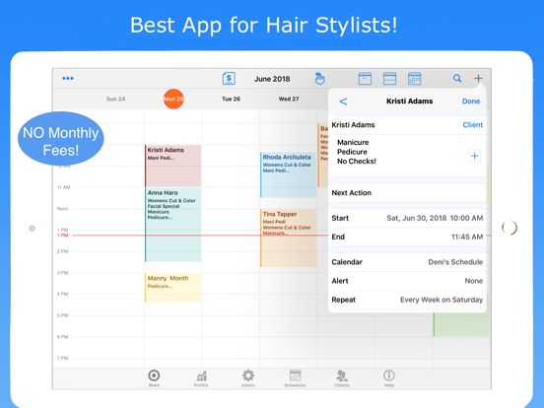The height and width of the screenshot is (408, 544).
Task: Open the Next Action row
Action: pyautogui.click(x=407, y=193)
